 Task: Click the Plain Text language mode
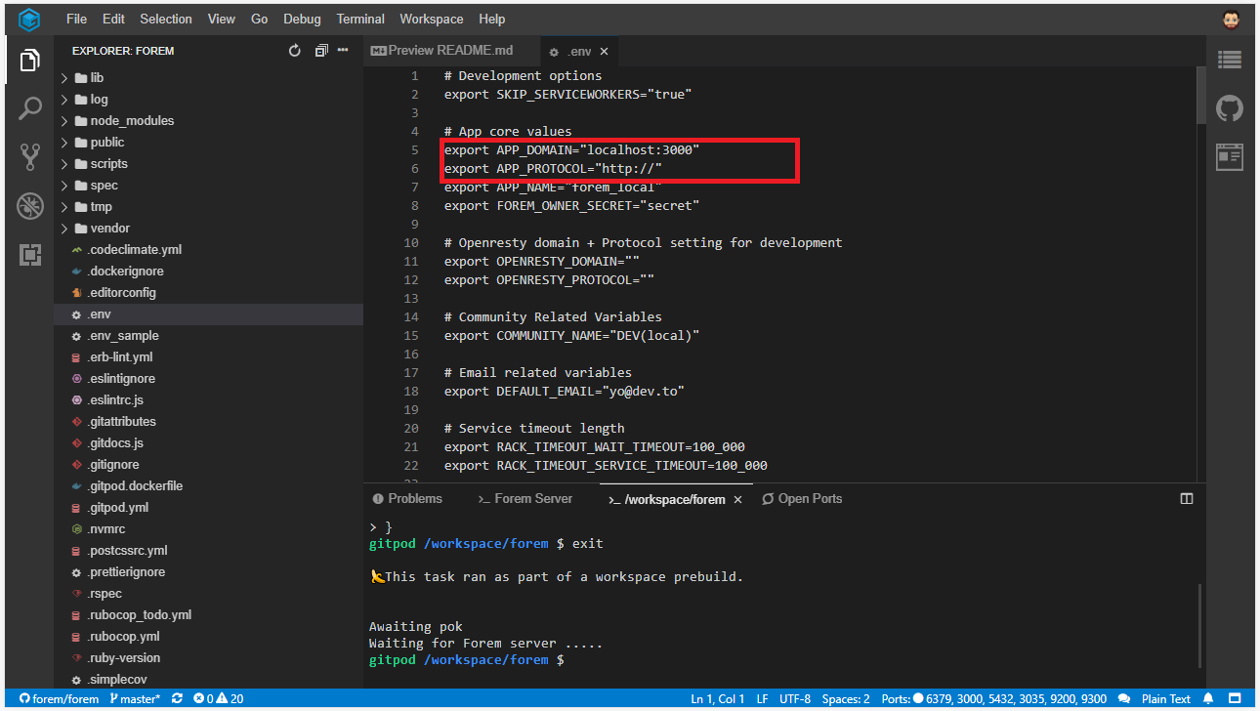(x=1166, y=698)
